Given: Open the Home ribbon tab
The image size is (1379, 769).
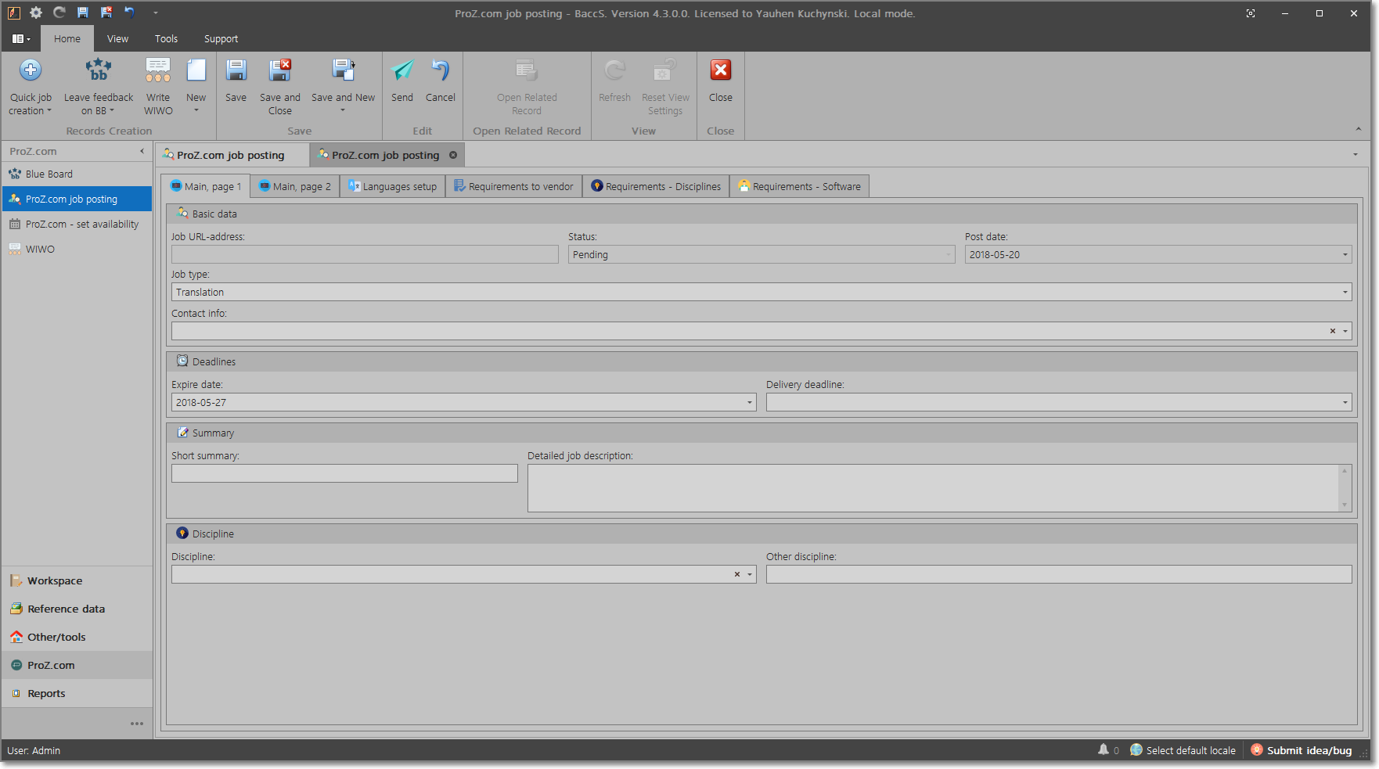Looking at the screenshot, I should (67, 39).
